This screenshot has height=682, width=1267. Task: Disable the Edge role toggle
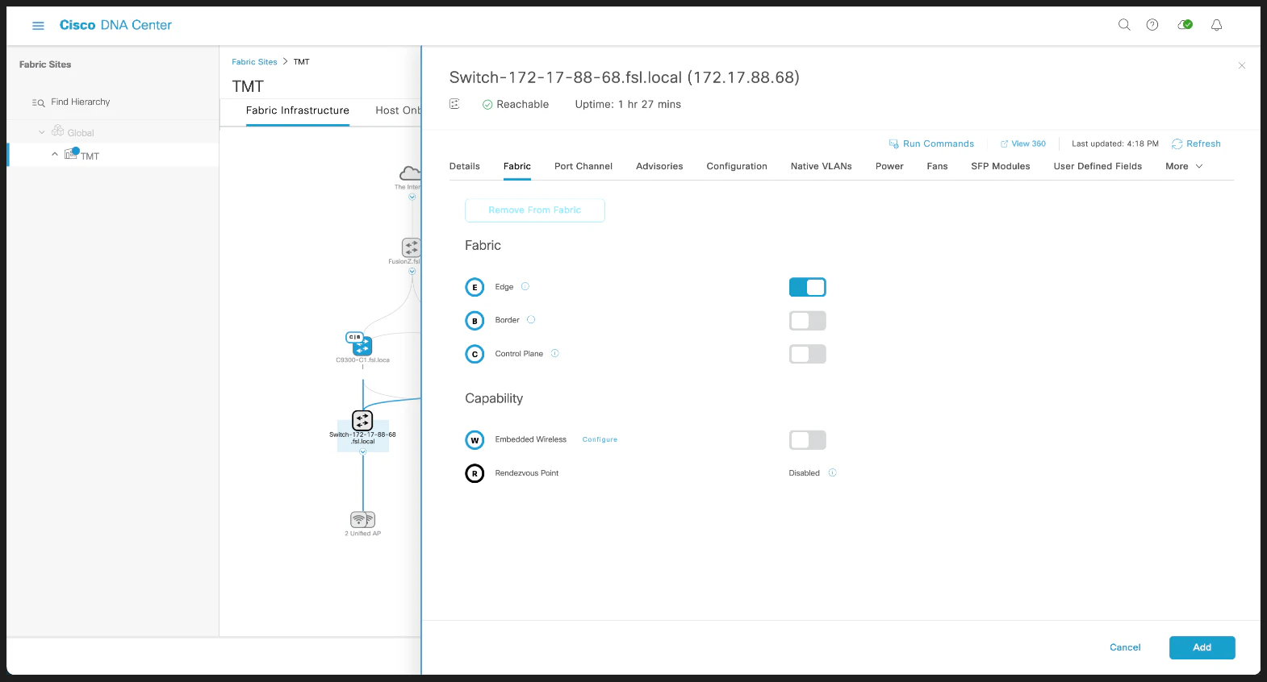click(x=807, y=287)
